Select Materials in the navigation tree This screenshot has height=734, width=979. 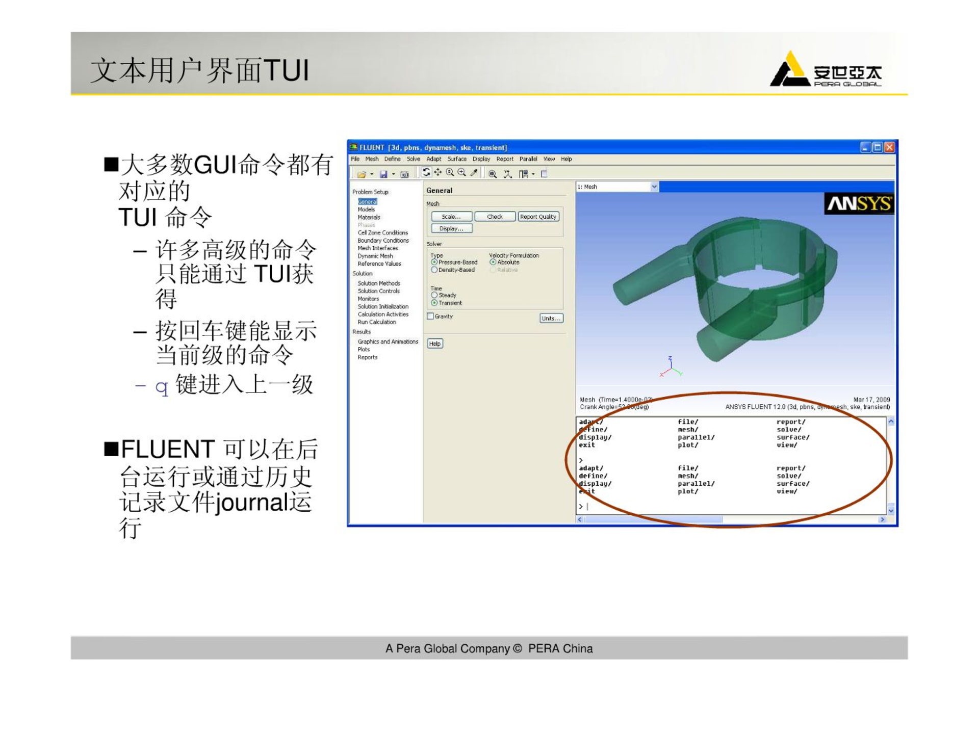[369, 217]
